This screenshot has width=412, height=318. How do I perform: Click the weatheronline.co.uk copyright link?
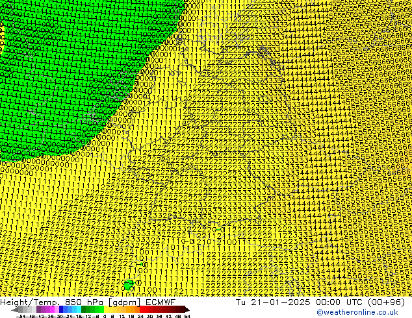click(357, 312)
